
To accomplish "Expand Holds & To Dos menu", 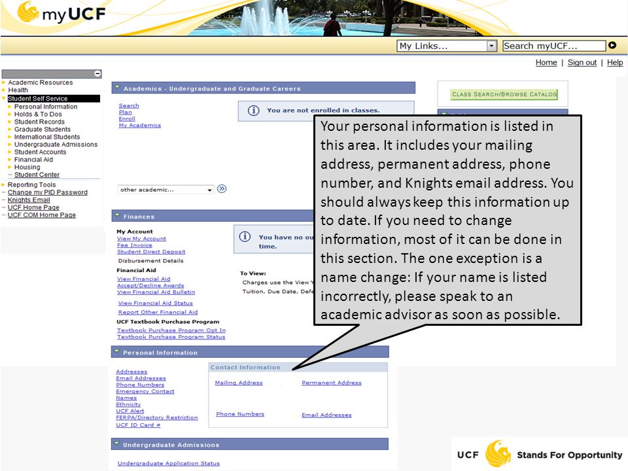I will pyautogui.click(x=38, y=114).
